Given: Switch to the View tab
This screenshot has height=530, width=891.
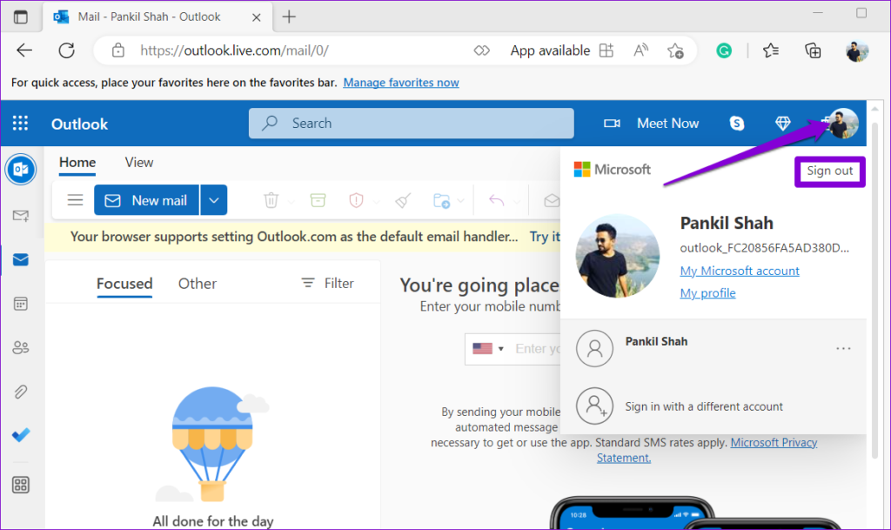Looking at the screenshot, I should (x=138, y=163).
